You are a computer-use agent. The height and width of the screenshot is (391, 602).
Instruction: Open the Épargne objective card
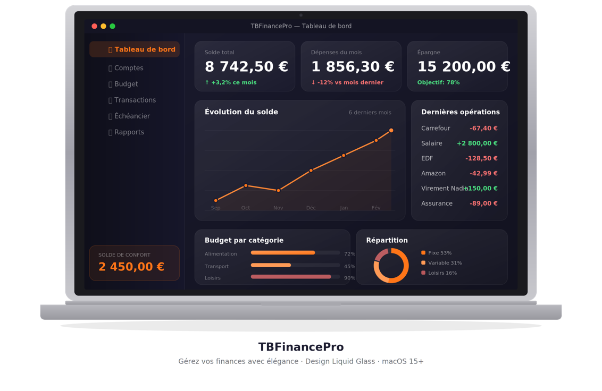457,66
